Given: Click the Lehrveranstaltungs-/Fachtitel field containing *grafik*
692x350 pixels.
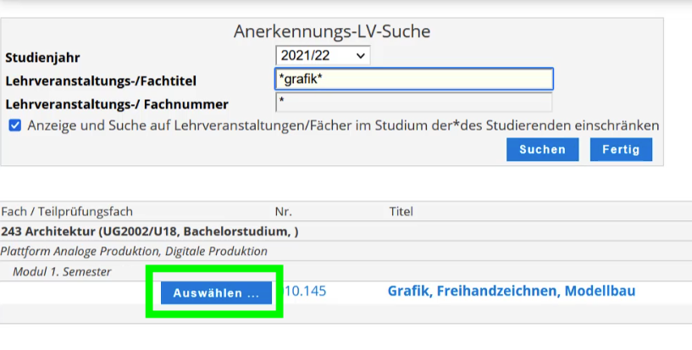Looking at the screenshot, I should 414,79.
